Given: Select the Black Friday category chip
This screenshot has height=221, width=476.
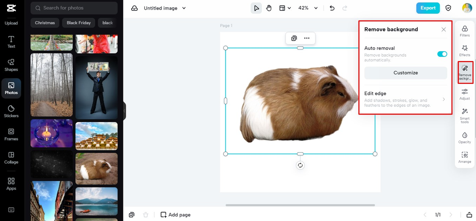Looking at the screenshot, I should pos(79,23).
